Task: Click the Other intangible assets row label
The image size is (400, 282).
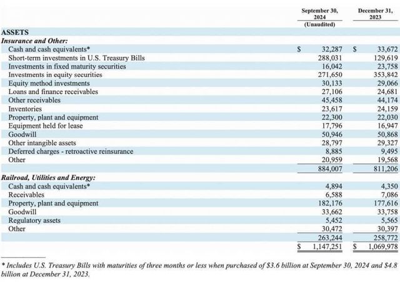Action: 42,143
